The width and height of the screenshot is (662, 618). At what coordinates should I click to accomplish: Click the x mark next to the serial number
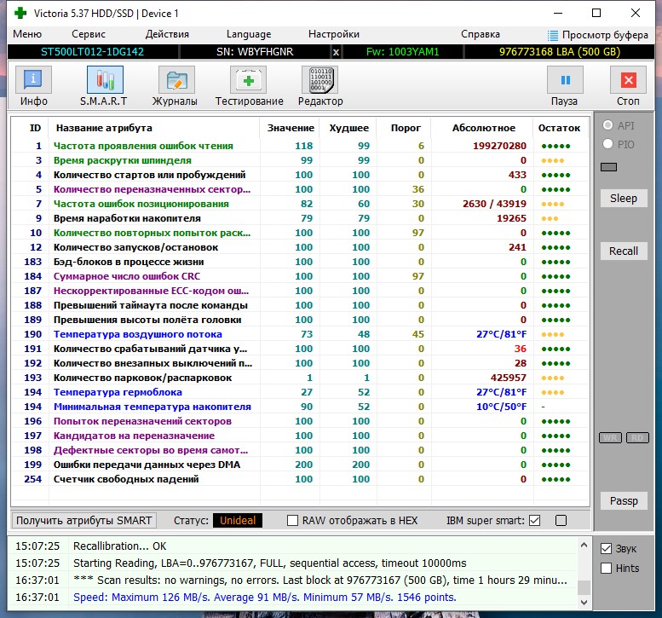[336, 52]
